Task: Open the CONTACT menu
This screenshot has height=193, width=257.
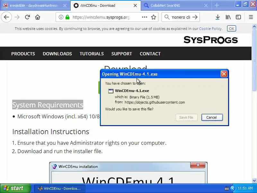Action: coord(150,54)
